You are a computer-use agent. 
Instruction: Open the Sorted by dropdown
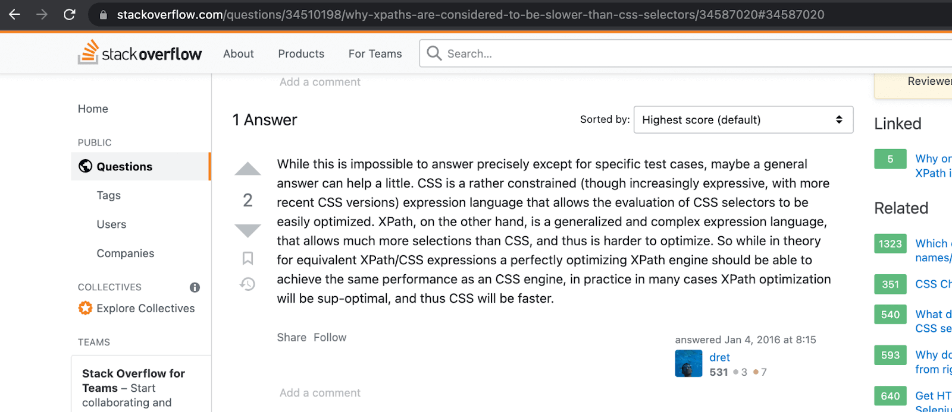(743, 120)
